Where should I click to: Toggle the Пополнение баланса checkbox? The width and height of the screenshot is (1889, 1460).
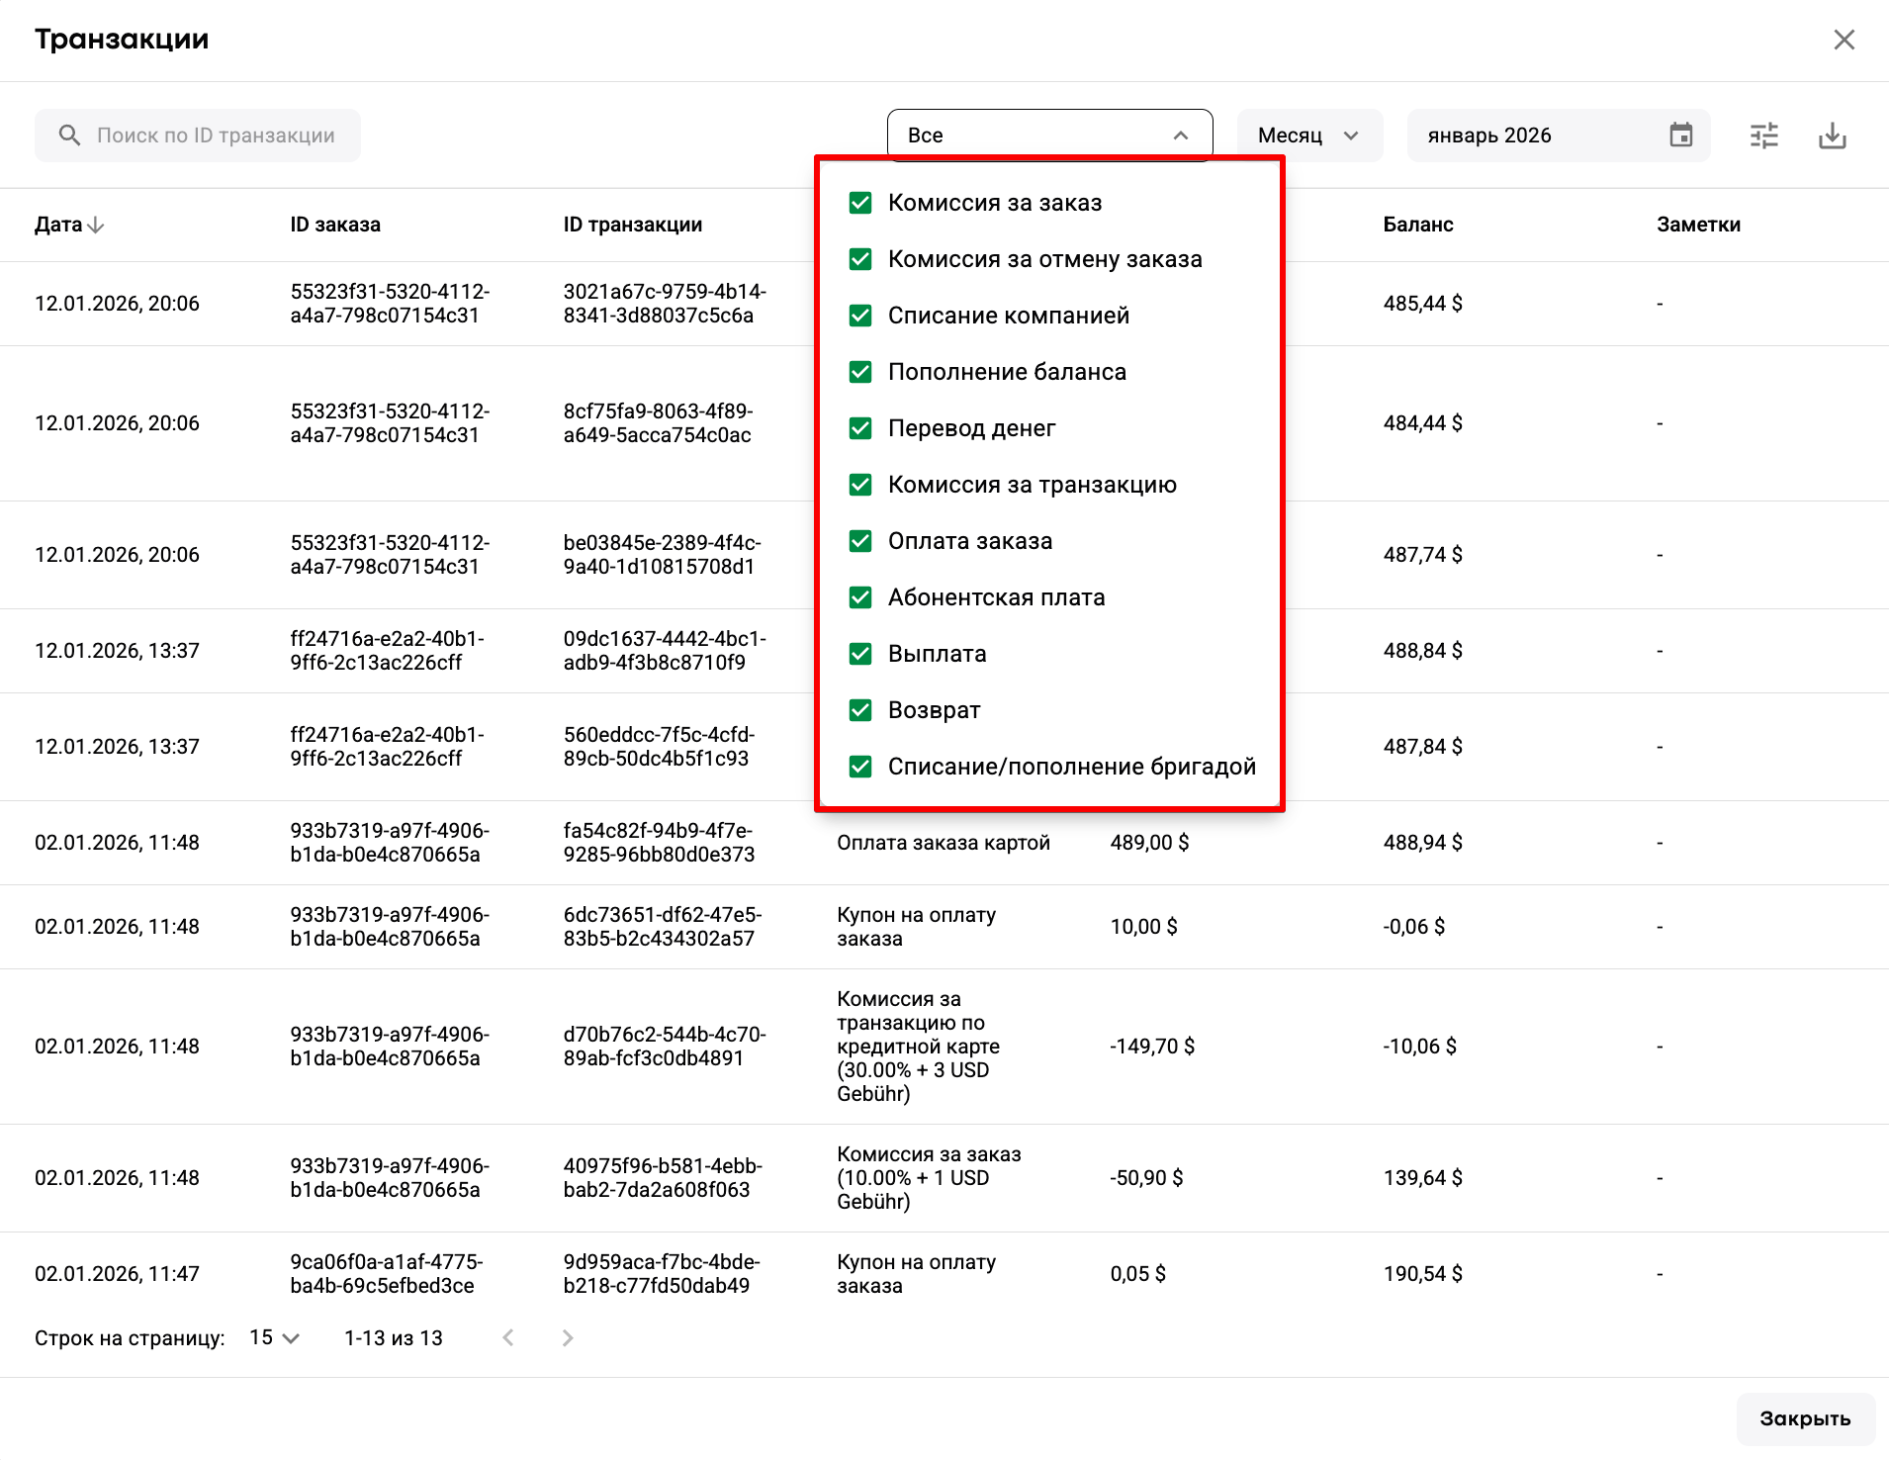tap(860, 372)
